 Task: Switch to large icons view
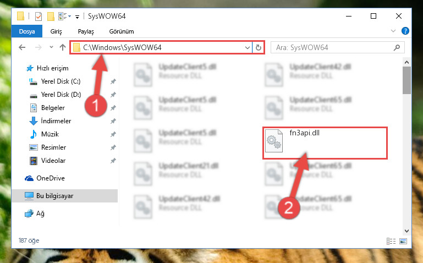pyautogui.click(x=403, y=241)
